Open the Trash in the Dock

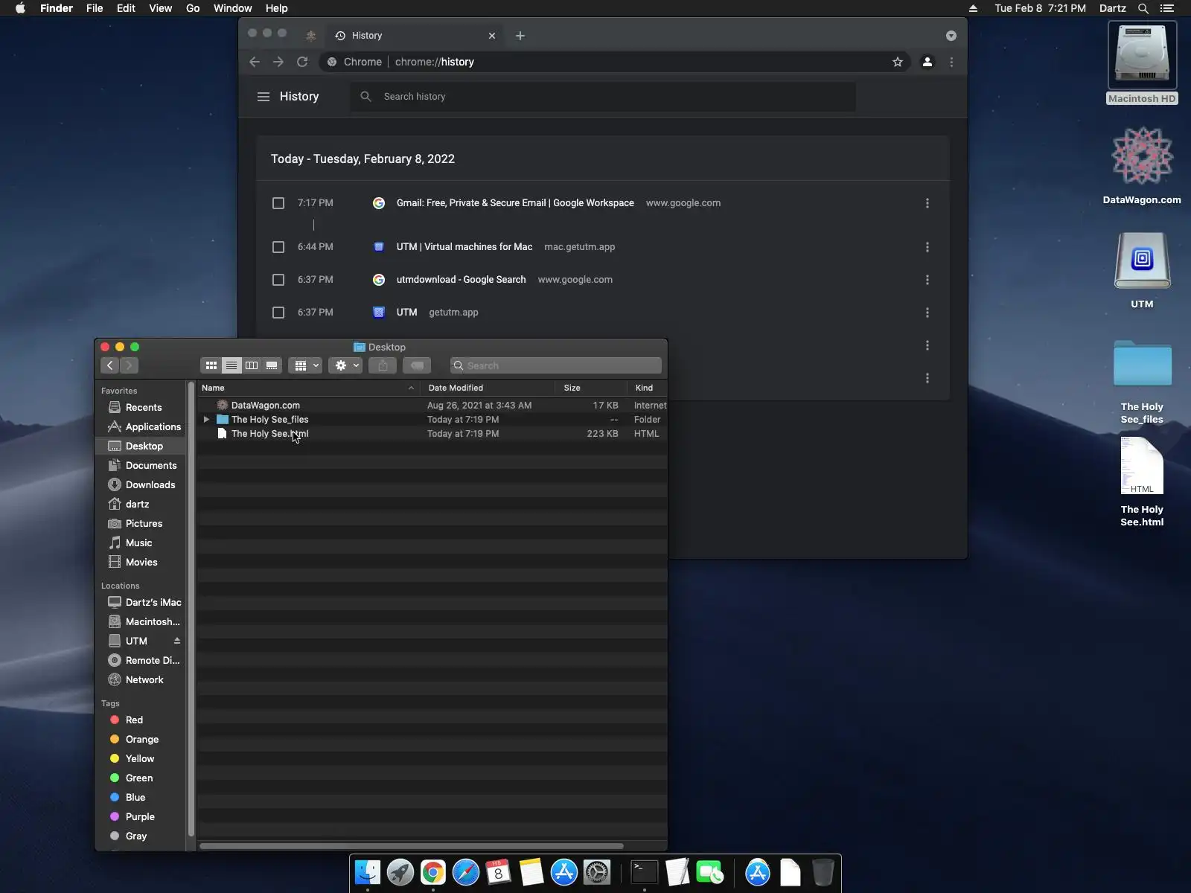823,872
